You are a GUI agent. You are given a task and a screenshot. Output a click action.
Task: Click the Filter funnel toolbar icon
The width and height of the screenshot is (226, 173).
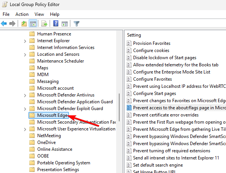point(76,23)
